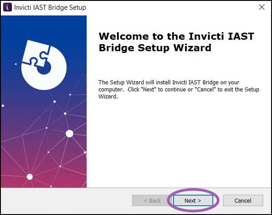Click the "Invicti IAST Bridge Setup" title text
The width and height of the screenshot is (272, 215).
point(50,8)
